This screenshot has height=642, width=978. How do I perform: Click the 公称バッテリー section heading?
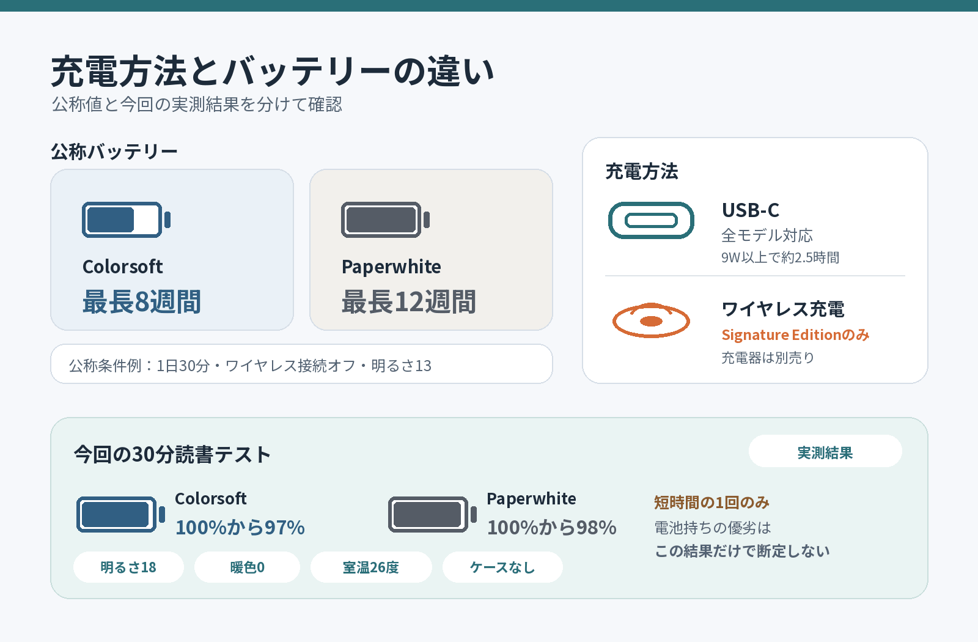114,152
